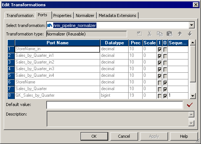201x144 pixels.
Task: Click the add new port icon
Action: tap(139, 34)
